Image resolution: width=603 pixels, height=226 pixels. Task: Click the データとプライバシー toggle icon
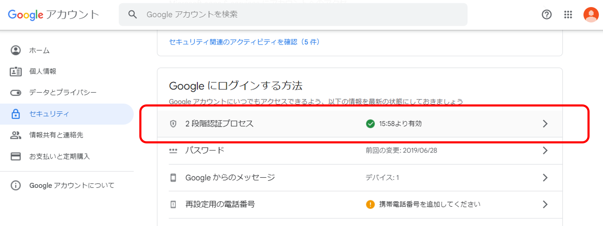point(16,93)
